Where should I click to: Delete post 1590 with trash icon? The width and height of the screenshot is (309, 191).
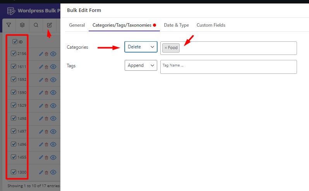tap(46, 93)
